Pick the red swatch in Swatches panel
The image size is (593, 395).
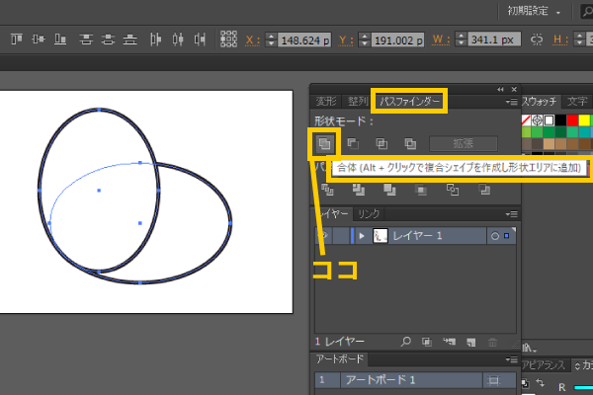click(x=573, y=121)
